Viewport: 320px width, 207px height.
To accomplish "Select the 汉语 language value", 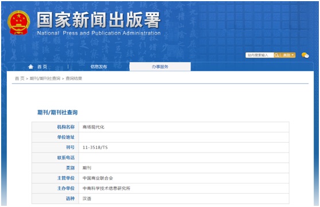I will (x=87, y=198).
